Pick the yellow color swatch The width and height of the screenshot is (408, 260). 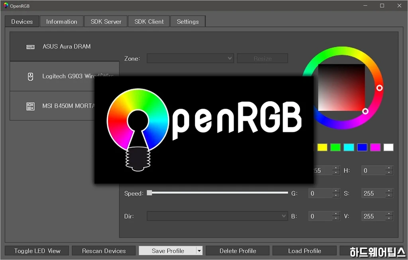[x=322, y=147]
